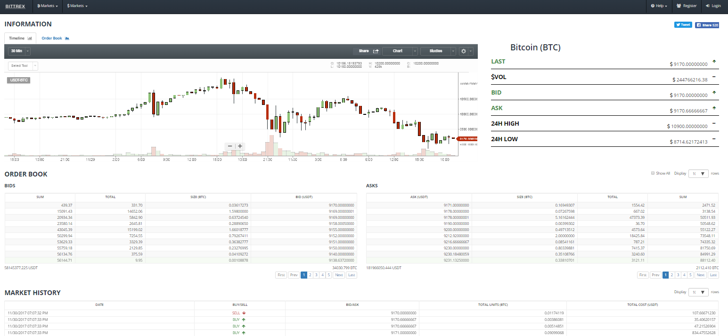The width and height of the screenshot is (728, 336).
Task: Click the Bittrex logo
Action: 15,6
